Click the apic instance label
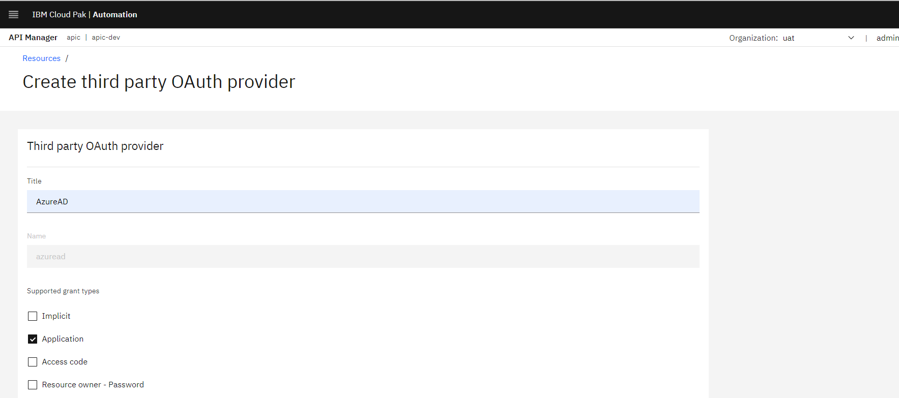This screenshot has width=899, height=398. tap(73, 38)
